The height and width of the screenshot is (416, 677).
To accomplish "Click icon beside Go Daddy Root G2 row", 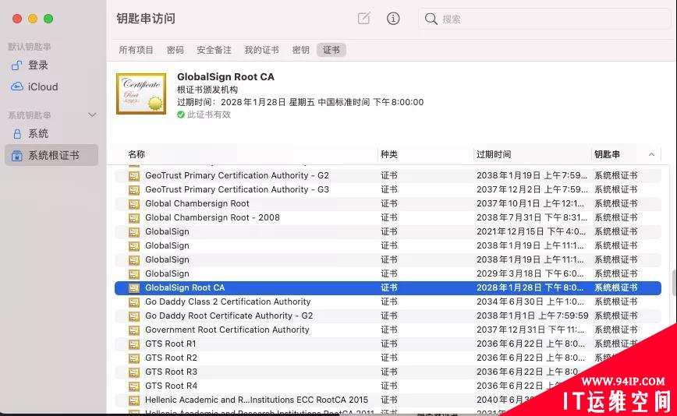I will click(x=134, y=316).
